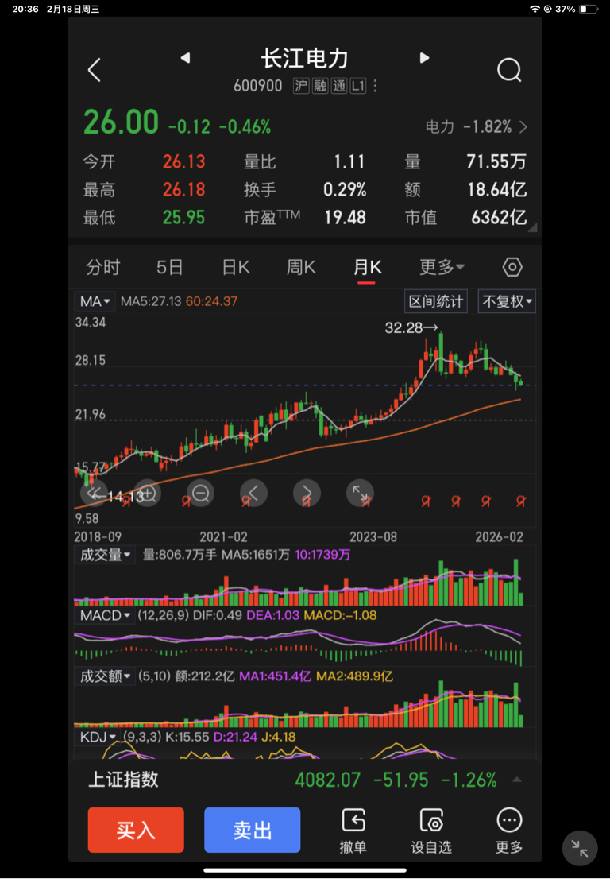This screenshot has width=610, height=879.
Task: Tap the 32.28 high price label
Action: point(404,328)
